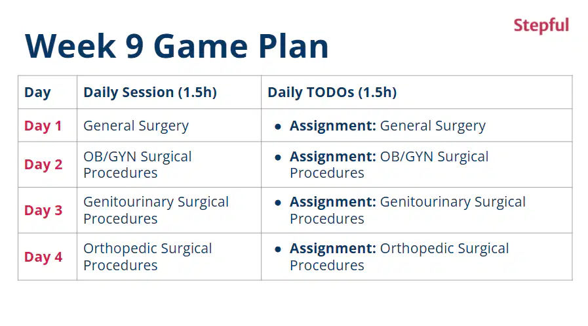Click the Daily Session (1.5h) header
Screen dimensions: 588x326
(x=150, y=92)
